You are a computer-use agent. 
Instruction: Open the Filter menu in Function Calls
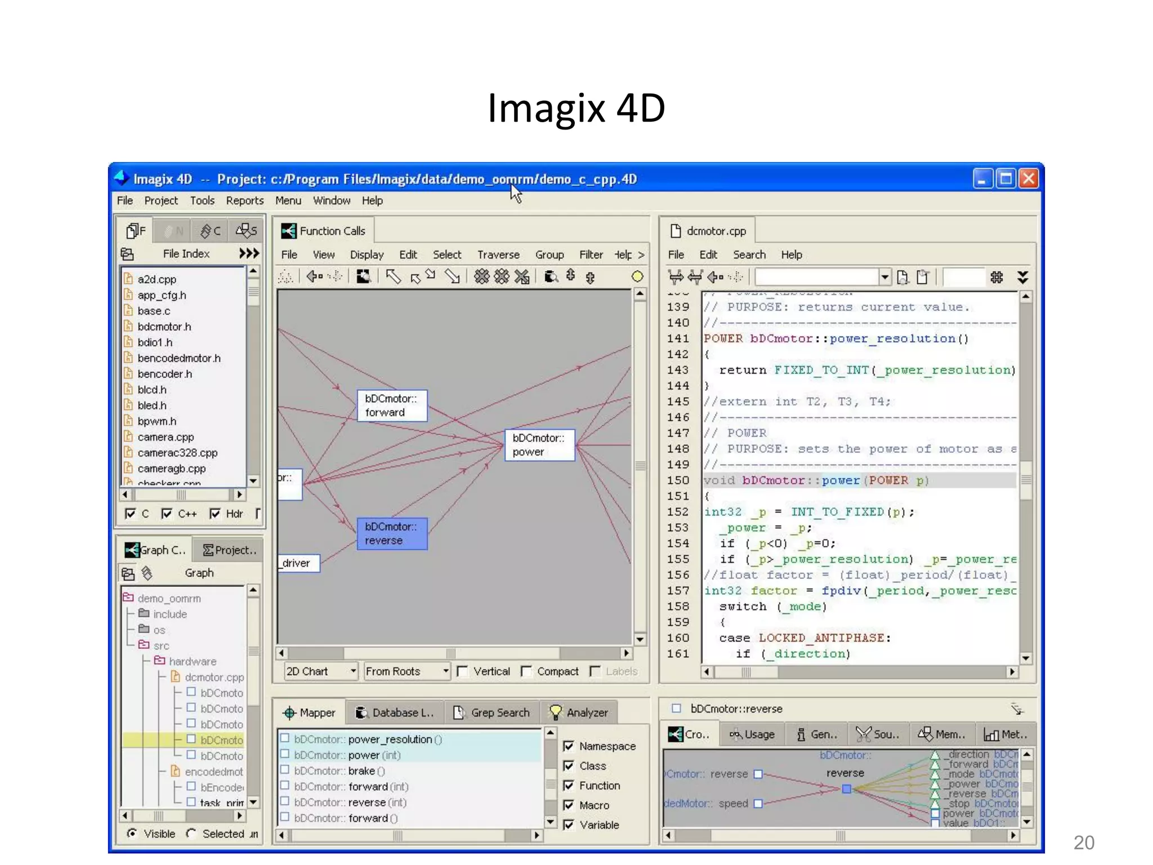[591, 255]
